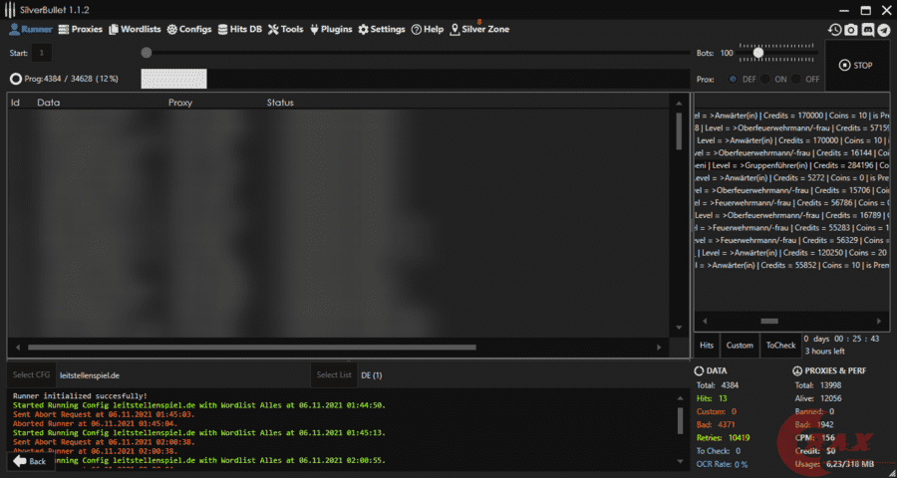The width and height of the screenshot is (897, 478).
Task: Click the Alive: 12056 proxies statistic
Action: pos(818,398)
